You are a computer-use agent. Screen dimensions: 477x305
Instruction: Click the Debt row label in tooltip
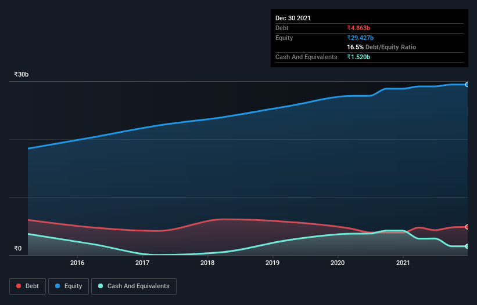pyautogui.click(x=282, y=28)
